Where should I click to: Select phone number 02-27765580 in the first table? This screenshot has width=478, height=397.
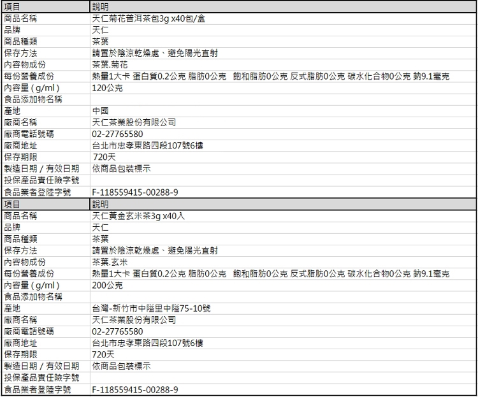(117, 134)
